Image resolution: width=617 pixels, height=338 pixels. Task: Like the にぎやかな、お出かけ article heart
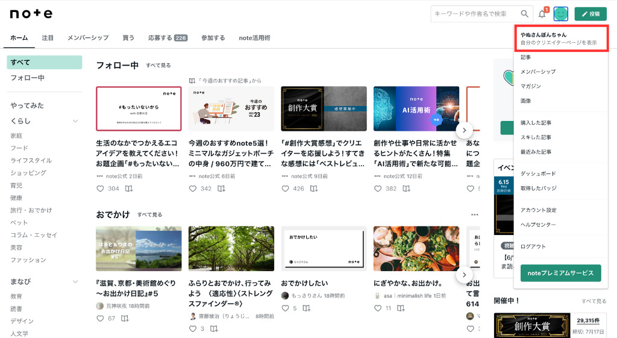pyautogui.click(x=378, y=308)
